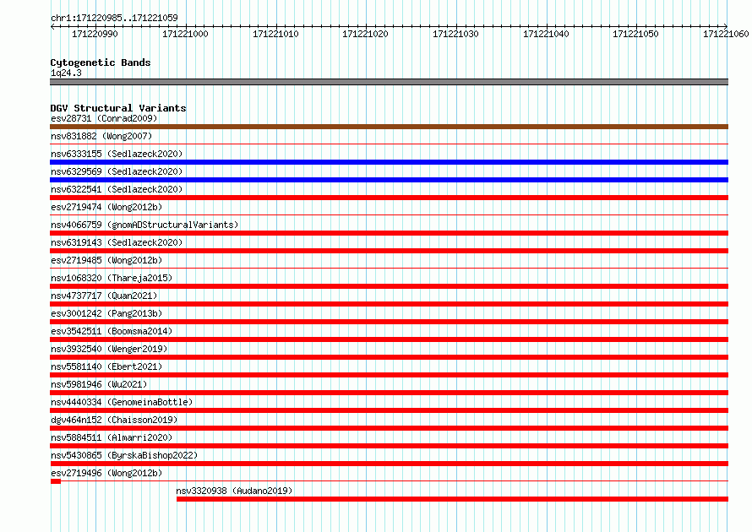This screenshot has width=752, height=532.
Task: Click the red nsv5430865 variant bar
Action: (x=389, y=464)
